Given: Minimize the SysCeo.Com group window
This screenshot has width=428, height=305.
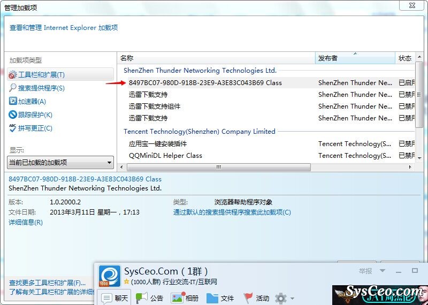Looking at the screenshot, I should [x=399, y=272].
